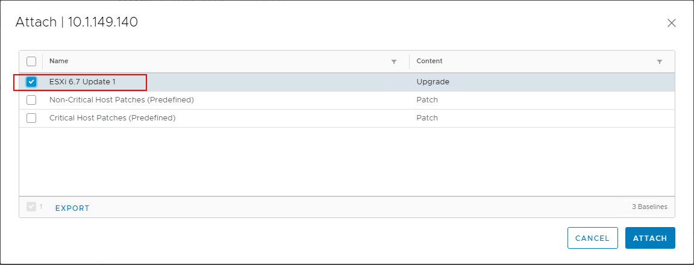Toggle the select-all checkbox in header
Viewport: 694px width, 265px height.
(x=31, y=61)
